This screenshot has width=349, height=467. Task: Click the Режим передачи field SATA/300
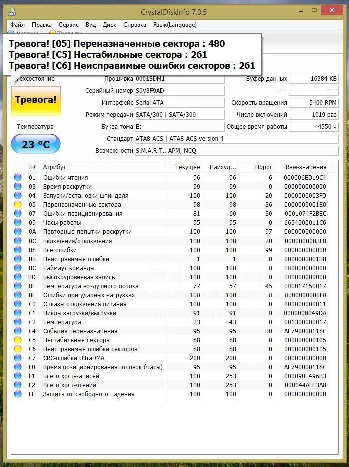pyautogui.click(x=180, y=114)
